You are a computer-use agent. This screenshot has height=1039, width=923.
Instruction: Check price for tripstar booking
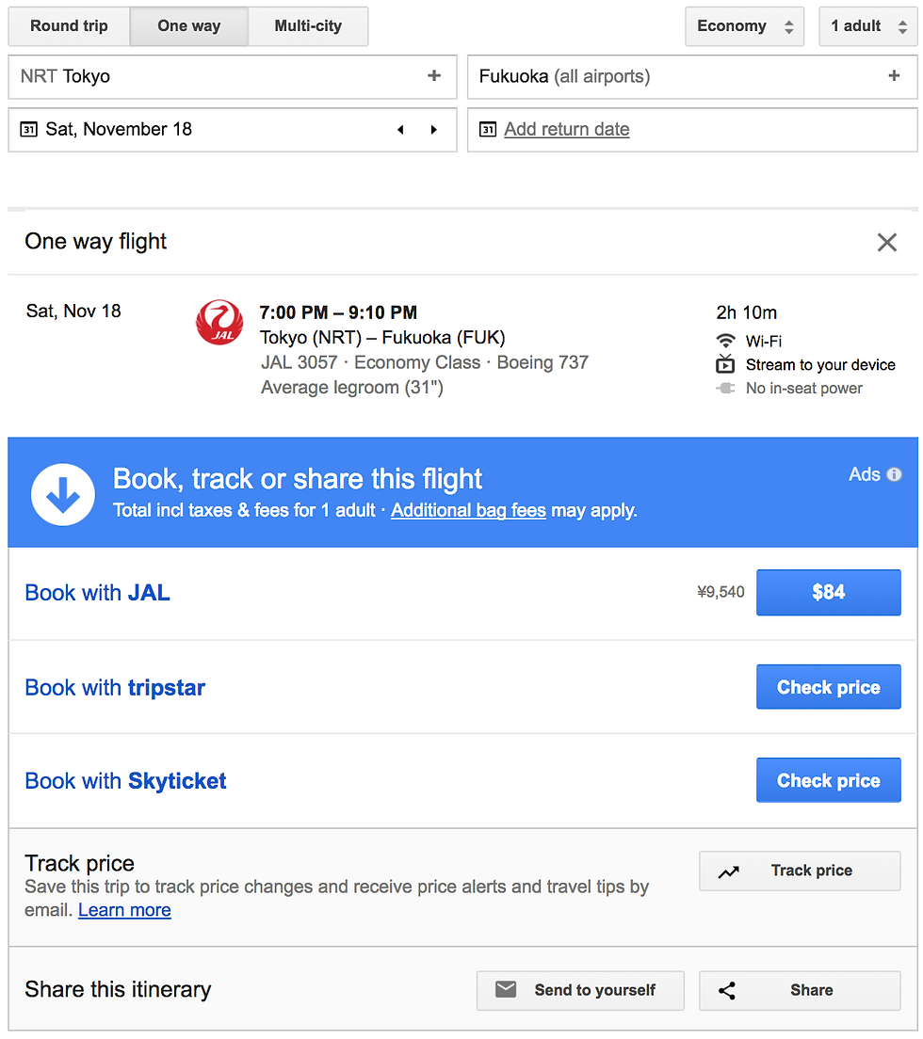click(828, 687)
